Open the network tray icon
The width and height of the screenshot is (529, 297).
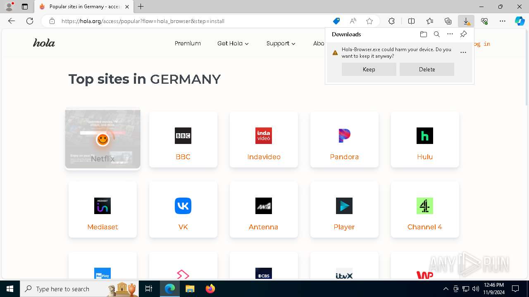click(466, 289)
